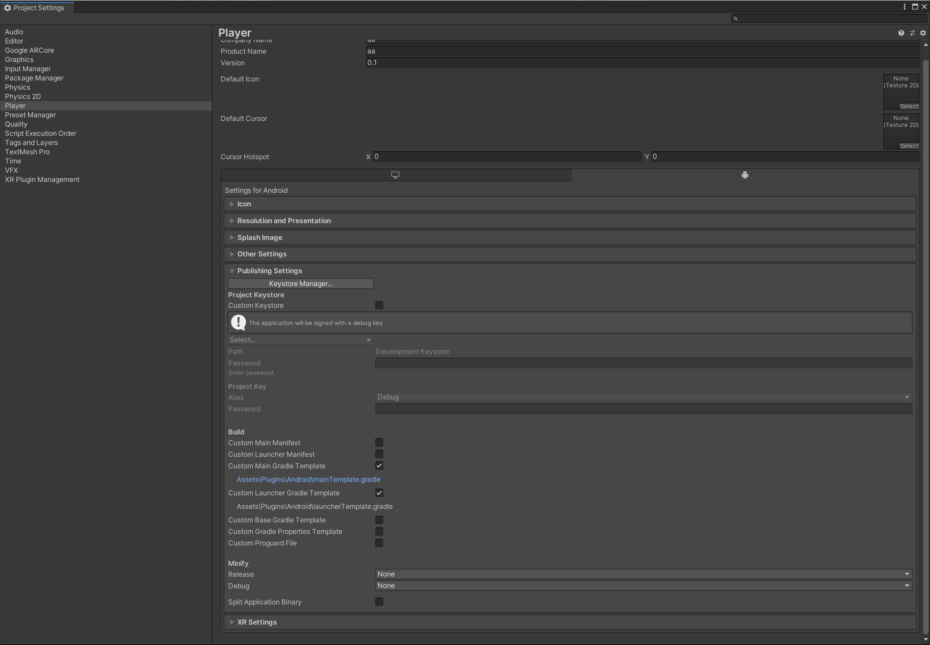Click the debug key warning icon
This screenshot has width=930, height=645.
(x=238, y=322)
